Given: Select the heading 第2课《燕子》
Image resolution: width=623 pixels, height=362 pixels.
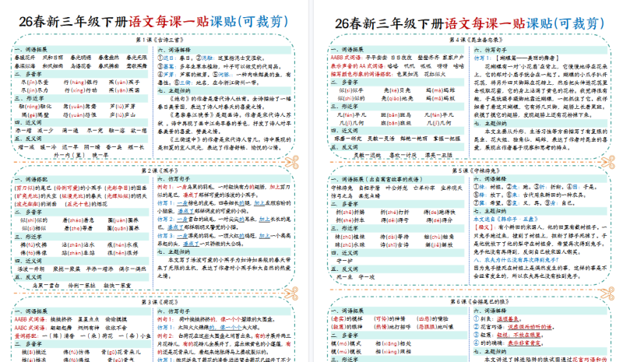Looking at the screenshot, I should (160, 170).
